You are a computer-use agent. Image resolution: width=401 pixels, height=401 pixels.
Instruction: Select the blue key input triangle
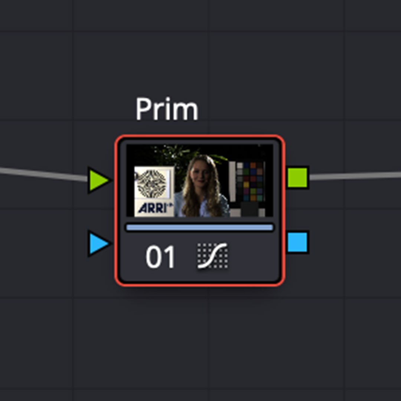point(99,244)
